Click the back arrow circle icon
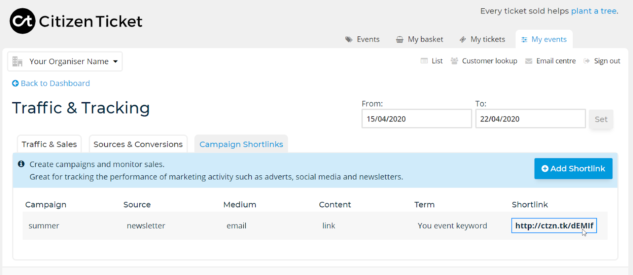Image resolution: width=633 pixels, height=275 pixels. click(x=15, y=83)
